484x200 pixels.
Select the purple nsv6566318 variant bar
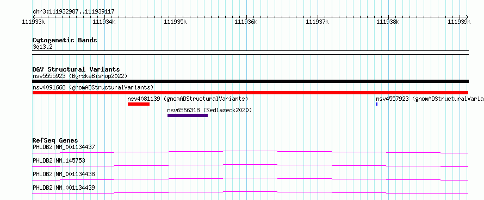188,115
